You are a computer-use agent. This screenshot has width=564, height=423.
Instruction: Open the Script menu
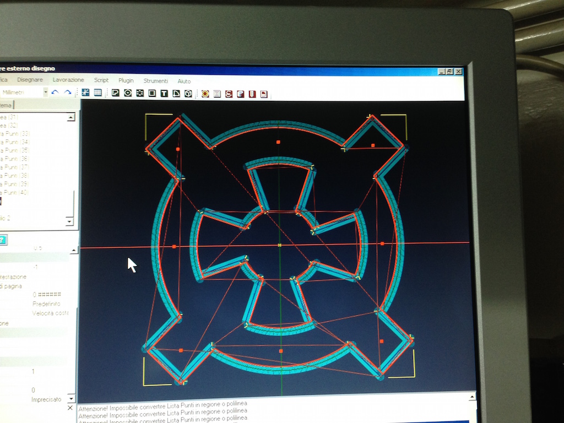(x=101, y=80)
